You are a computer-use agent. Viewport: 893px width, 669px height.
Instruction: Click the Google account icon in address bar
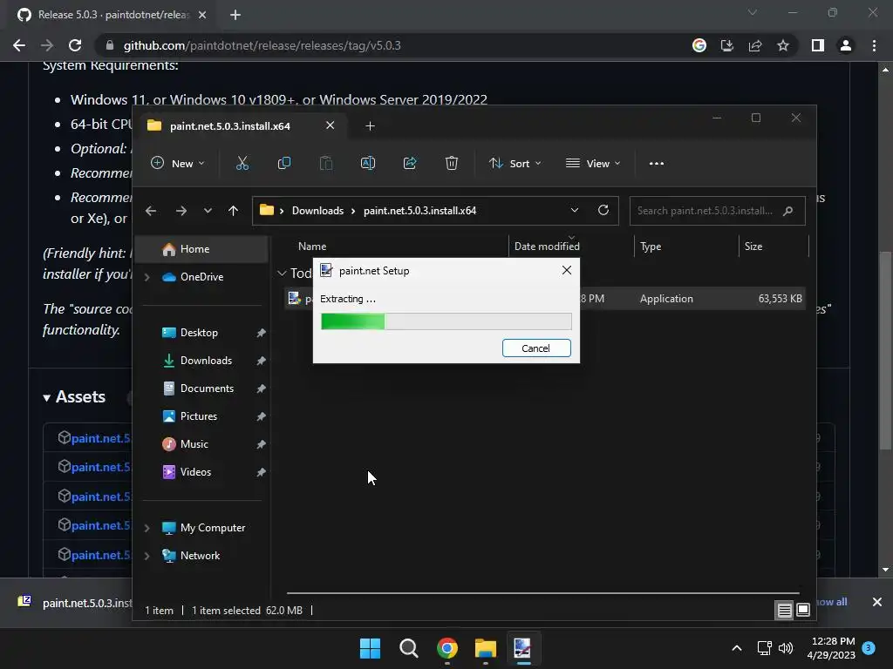(x=699, y=45)
